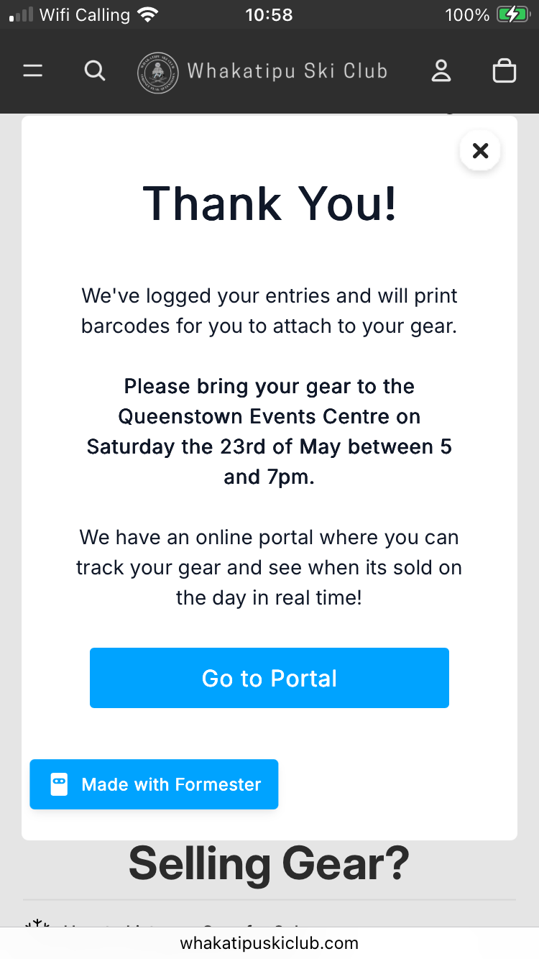Open the hamburger navigation menu

pos(33,71)
